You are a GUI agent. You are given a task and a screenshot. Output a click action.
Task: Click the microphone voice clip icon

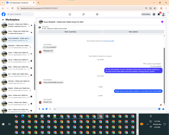pos(39,109)
